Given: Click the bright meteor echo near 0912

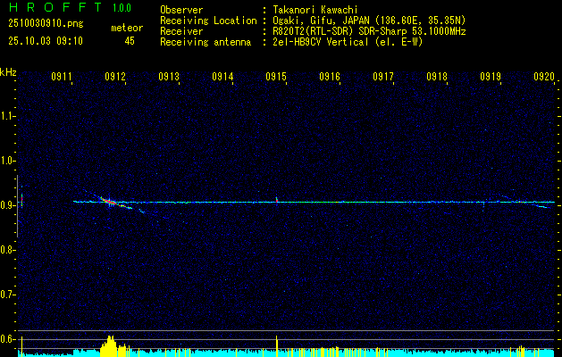Looking at the screenshot, I should tap(111, 203).
